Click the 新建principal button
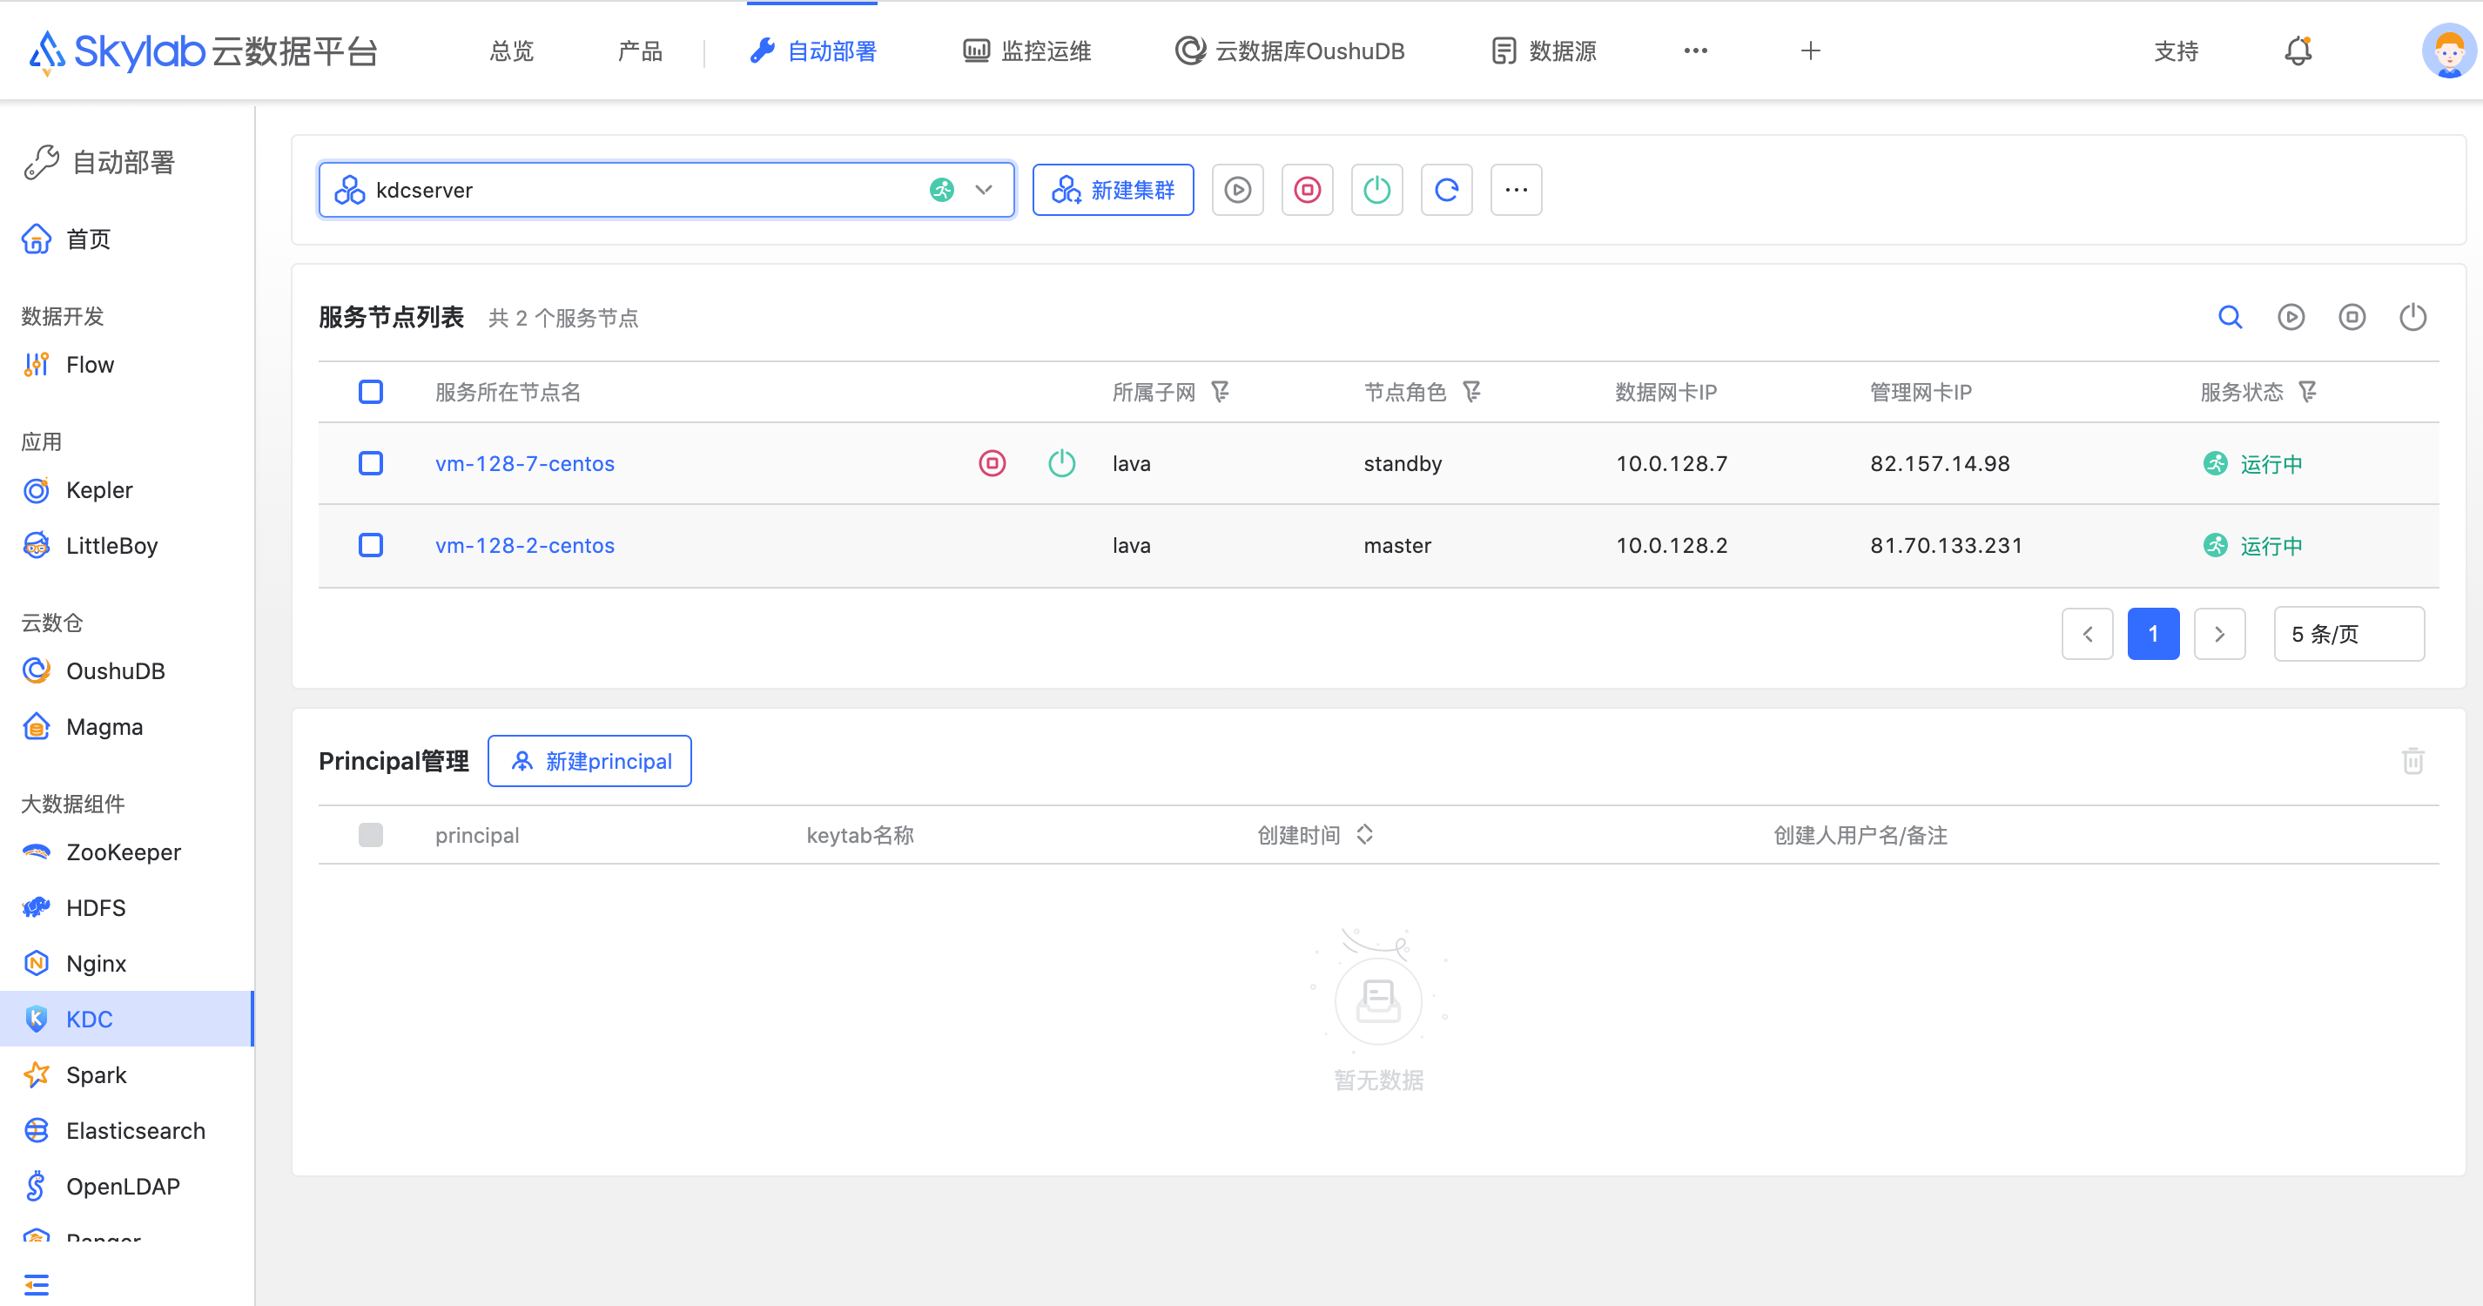The image size is (2483, 1306). click(589, 760)
